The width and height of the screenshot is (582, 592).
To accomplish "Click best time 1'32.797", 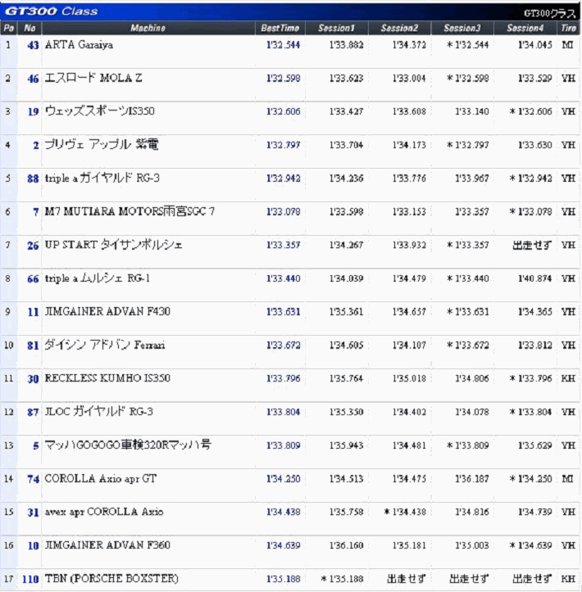I will [283, 145].
